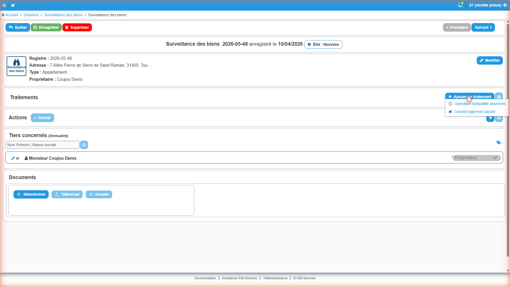Image resolution: width=510 pixels, height=287 pixels.
Task: Remove Monsieur Coujou Denis with X icon
Action: [x=18, y=158]
